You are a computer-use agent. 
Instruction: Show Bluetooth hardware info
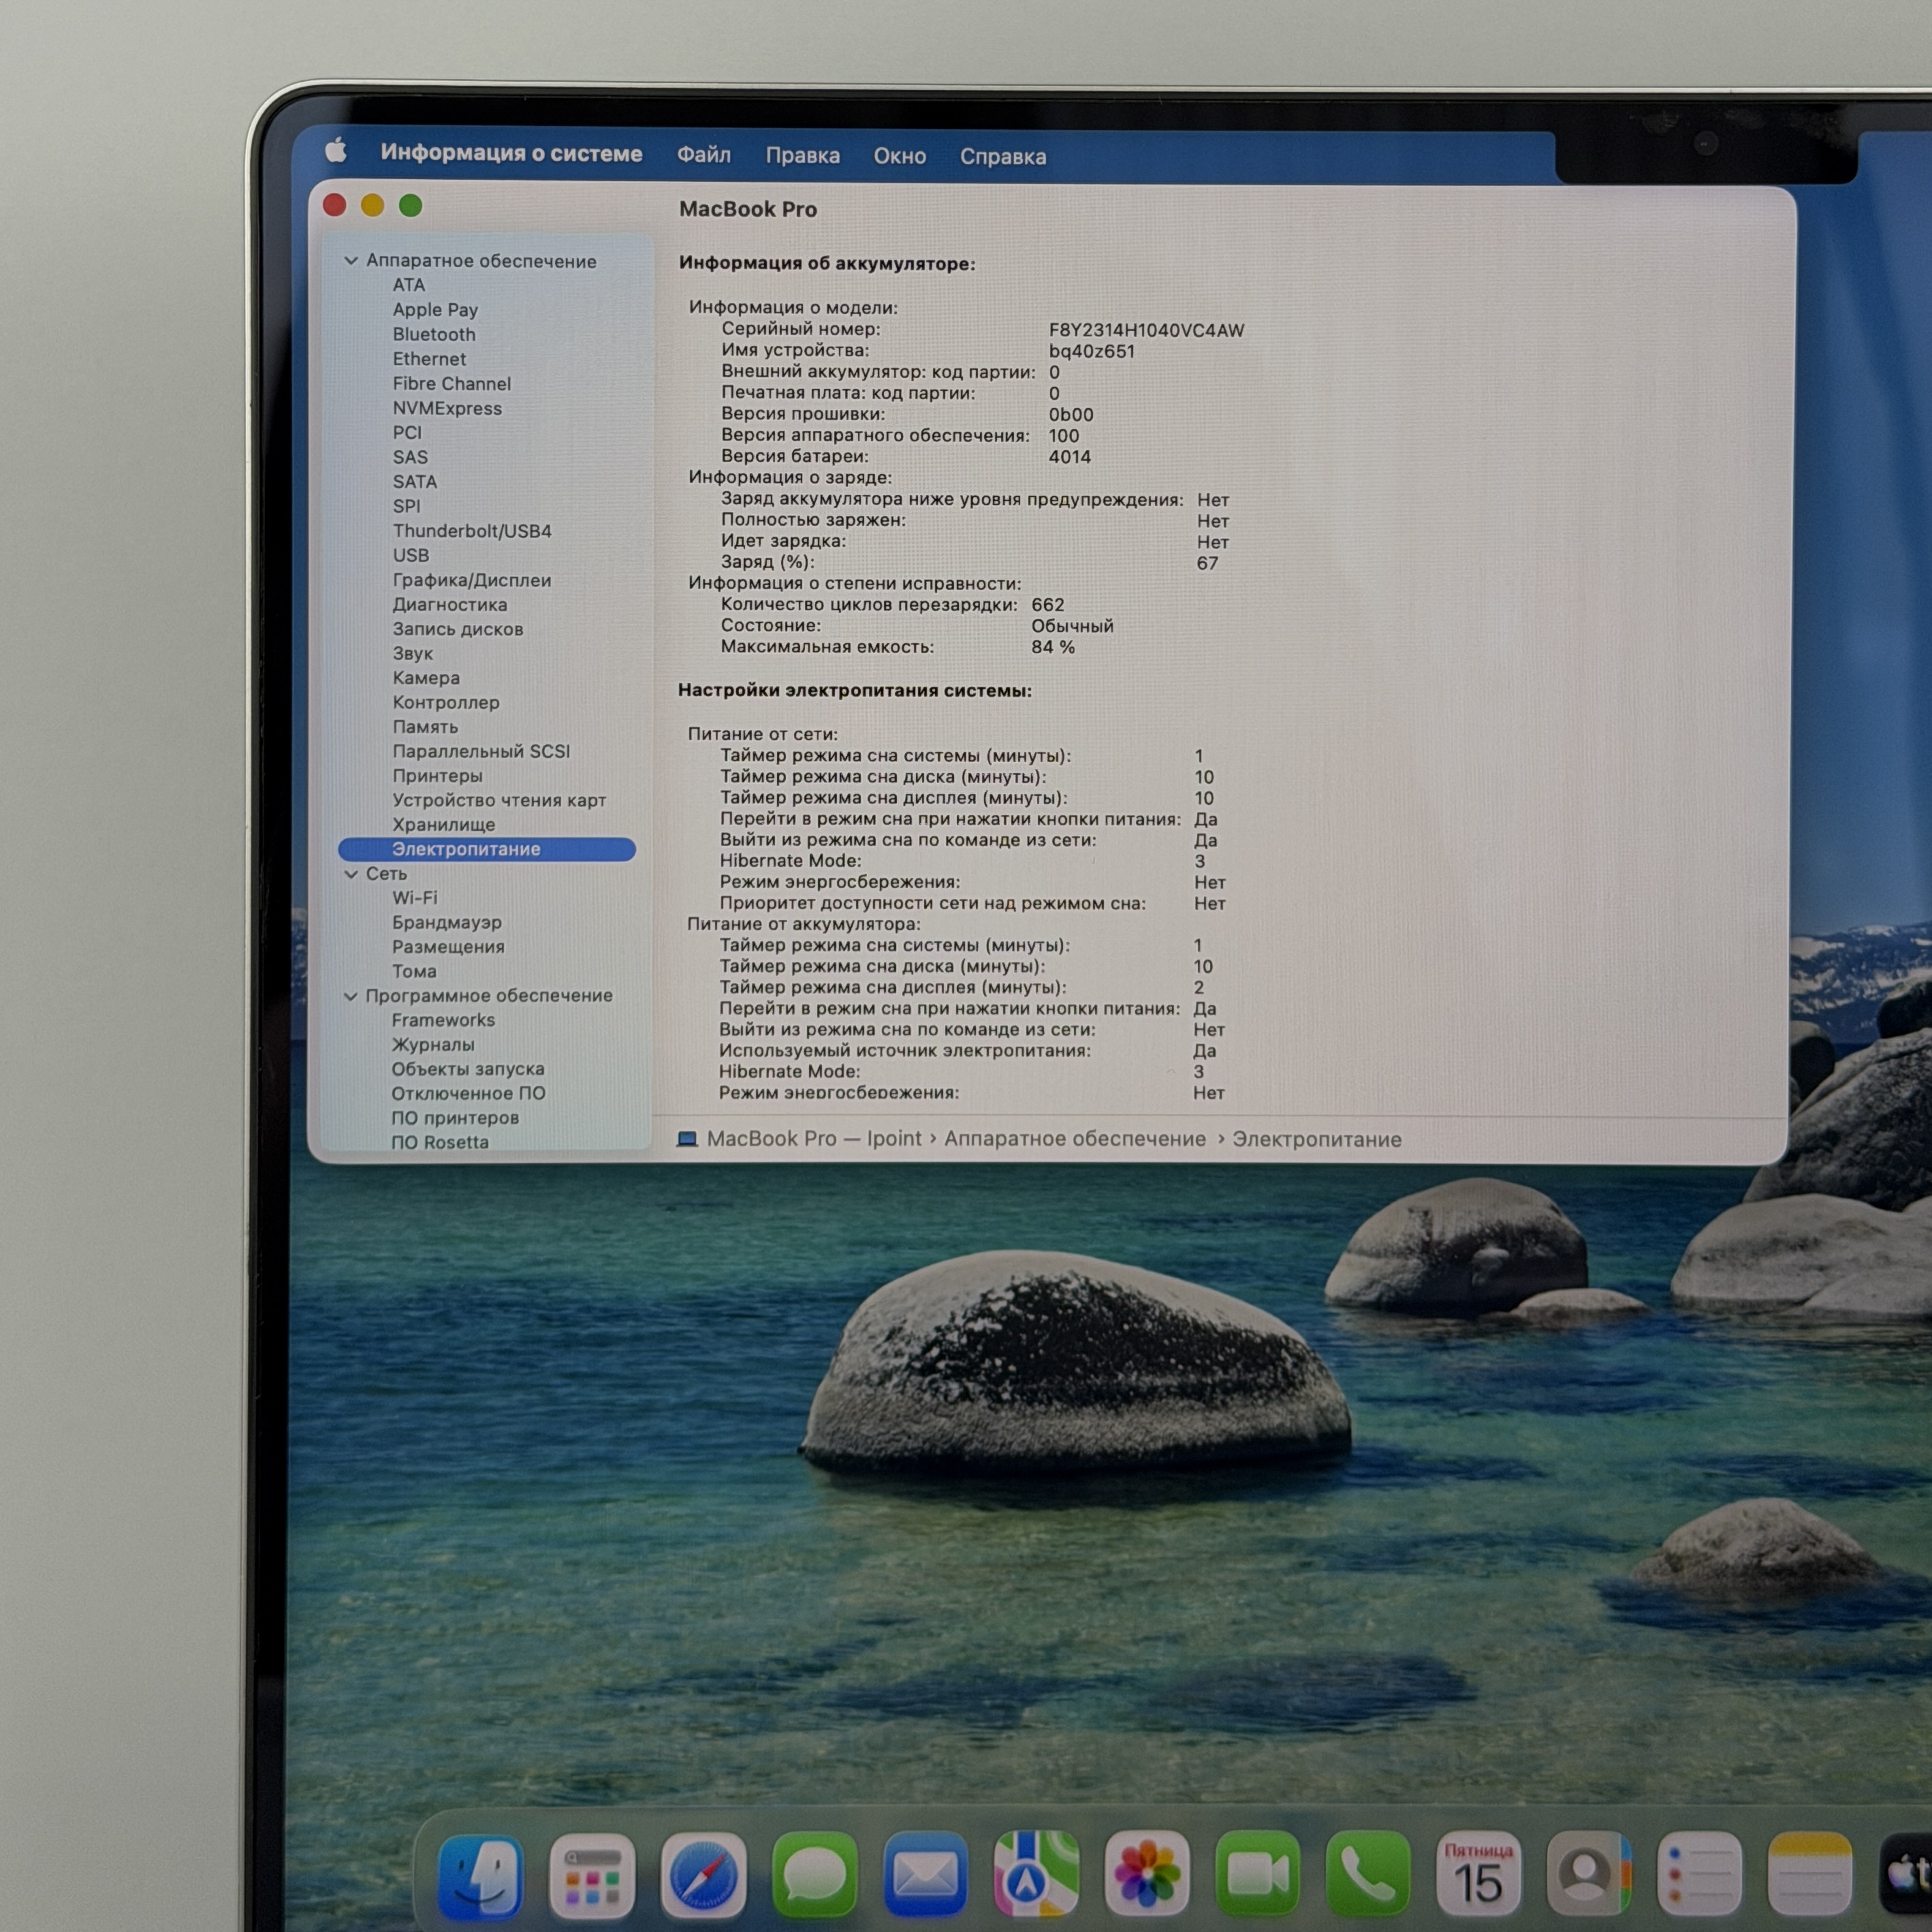tap(434, 334)
